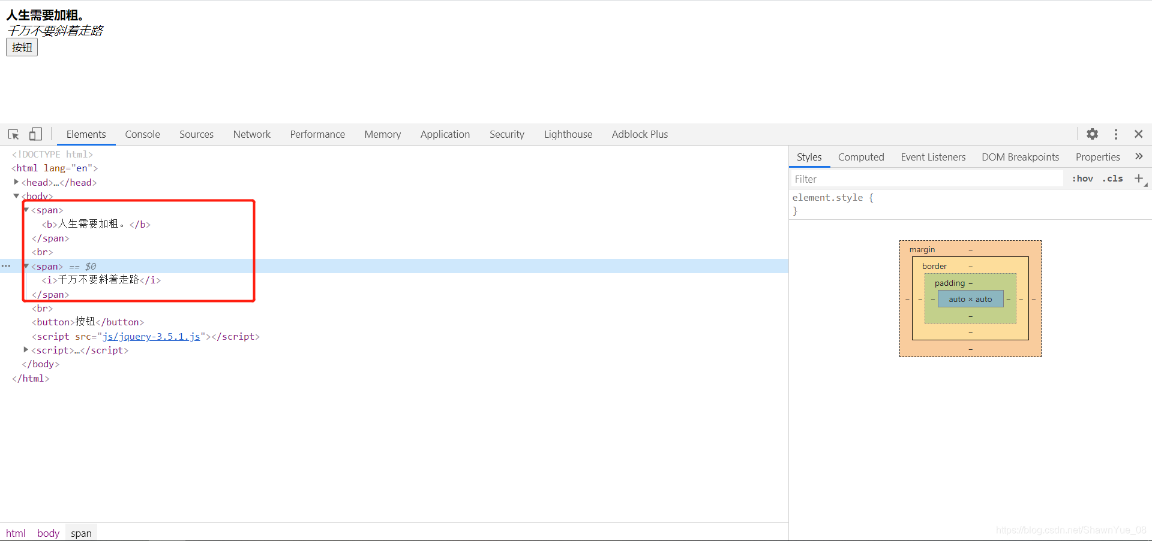The height and width of the screenshot is (541, 1152).
Task: Toggle the :hov element state panel
Action: (x=1082, y=179)
